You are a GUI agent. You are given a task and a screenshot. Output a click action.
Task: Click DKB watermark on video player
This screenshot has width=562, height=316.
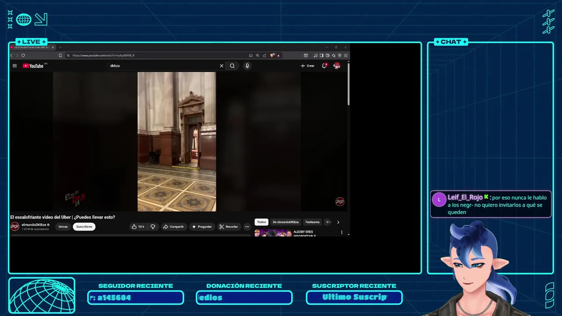coord(340,201)
